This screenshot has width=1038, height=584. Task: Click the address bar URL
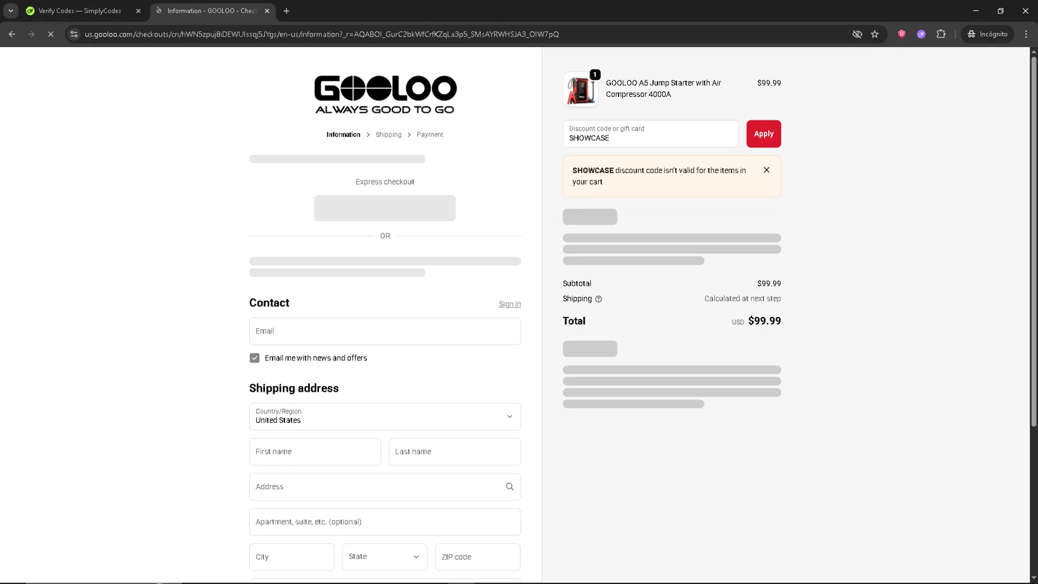(322, 34)
